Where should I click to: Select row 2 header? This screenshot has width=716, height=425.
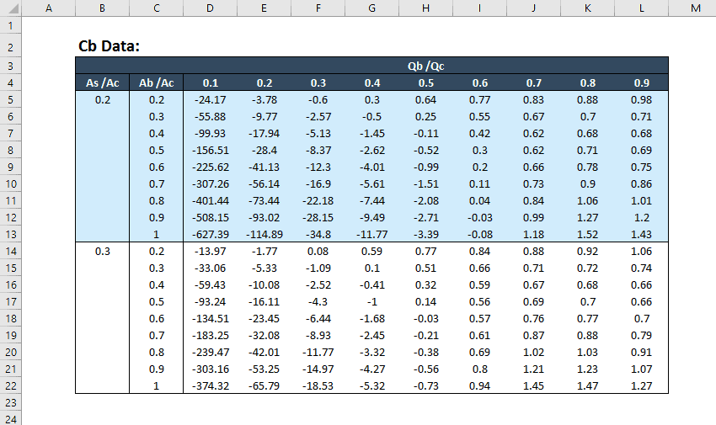click(x=10, y=45)
